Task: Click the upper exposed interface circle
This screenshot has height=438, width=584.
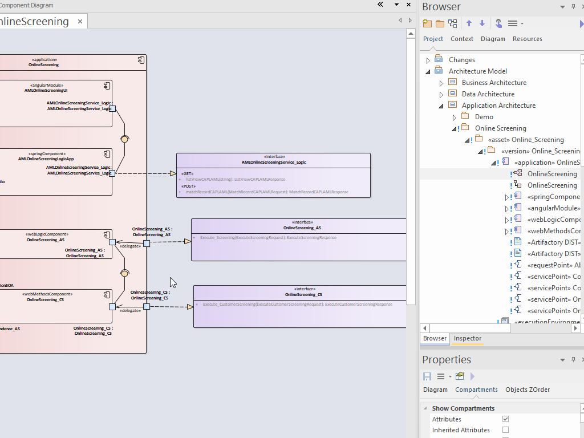Action: click(x=125, y=139)
